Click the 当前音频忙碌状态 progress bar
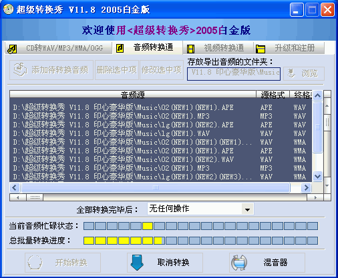The image size is (338, 278). pyautogui.click(x=201, y=226)
